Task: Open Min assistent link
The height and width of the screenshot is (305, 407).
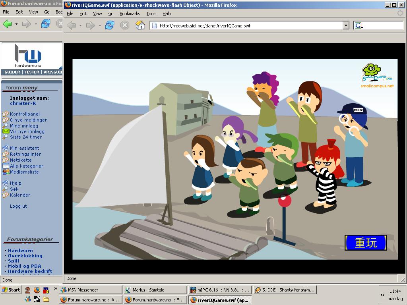Action: tap(24, 148)
